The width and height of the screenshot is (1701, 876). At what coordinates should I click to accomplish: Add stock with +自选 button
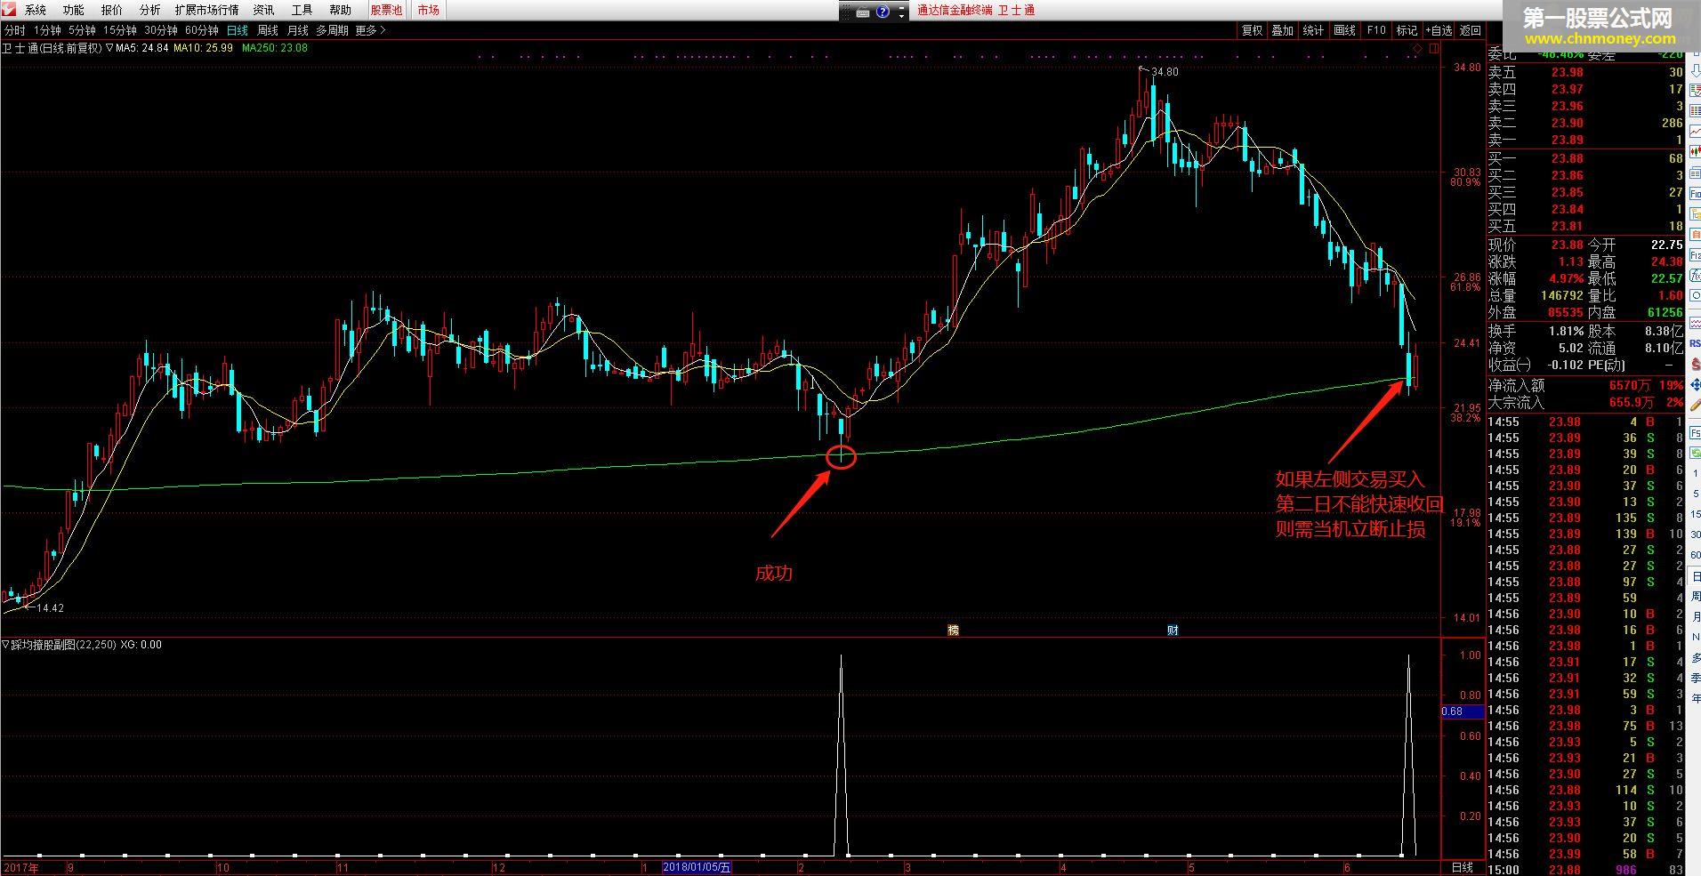tap(1439, 30)
